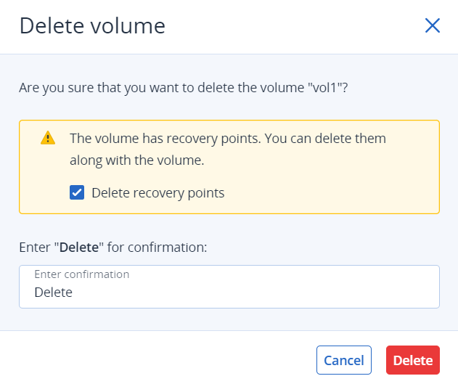Click the "for confirmation:" instruction label

158,248
